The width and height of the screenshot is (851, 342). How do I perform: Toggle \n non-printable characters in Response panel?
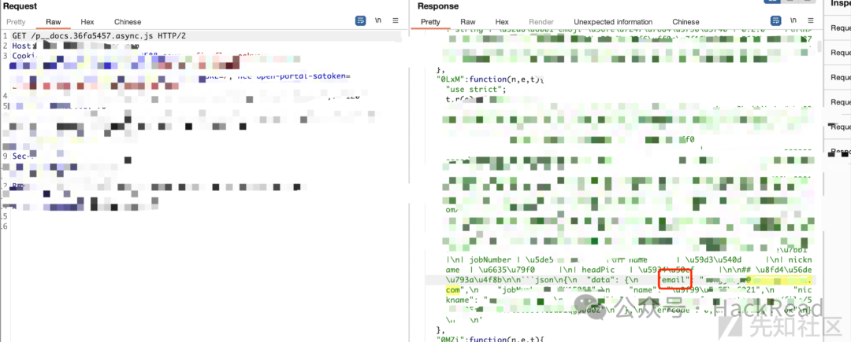(x=794, y=20)
